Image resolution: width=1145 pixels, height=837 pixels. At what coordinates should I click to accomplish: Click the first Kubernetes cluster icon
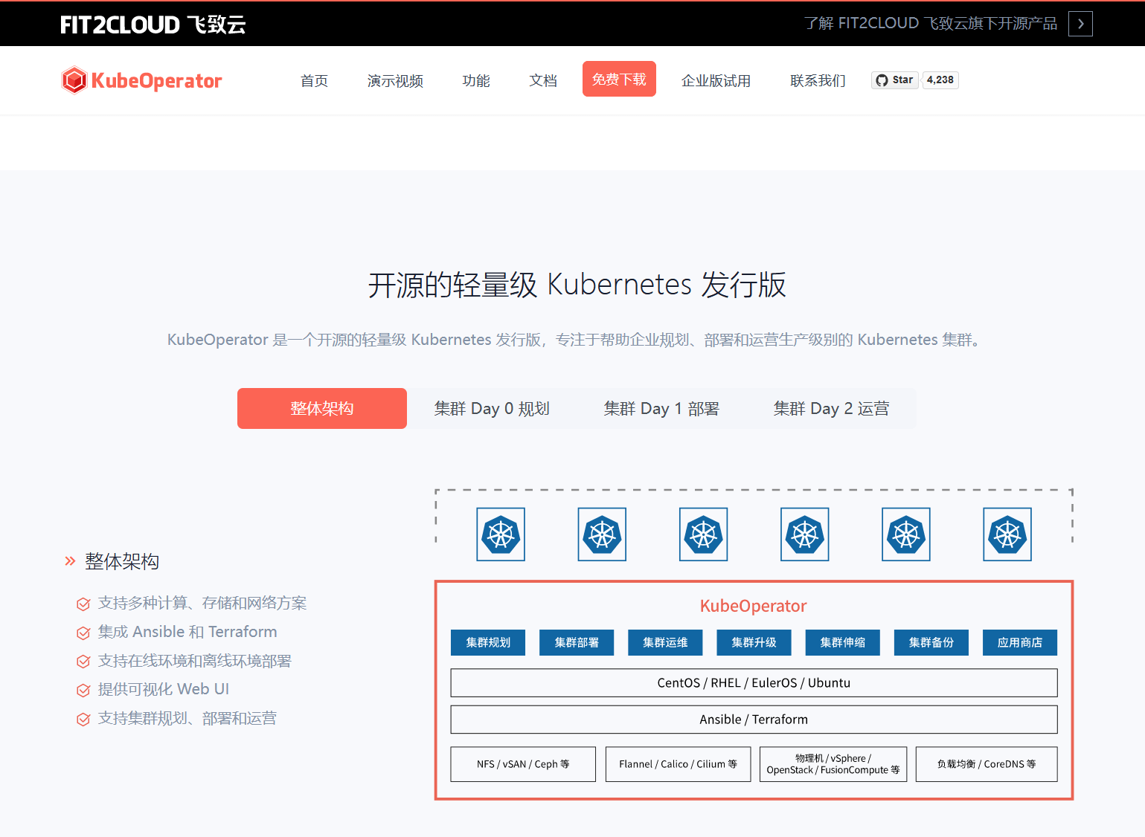[501, 534]
